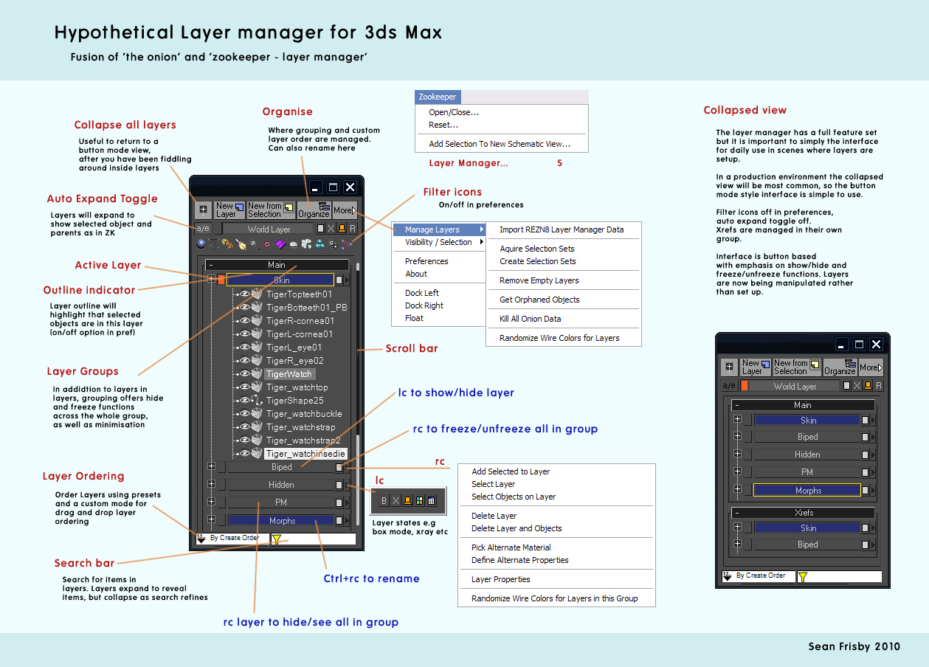Click the B box mode icon in layer states popup
Viewport: 929px width, 667px height.
384,501
